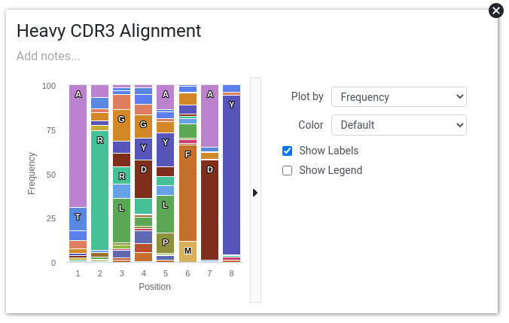Expand the side panel arrow
This screenshot has height=323, width=509.
(255, 193)
